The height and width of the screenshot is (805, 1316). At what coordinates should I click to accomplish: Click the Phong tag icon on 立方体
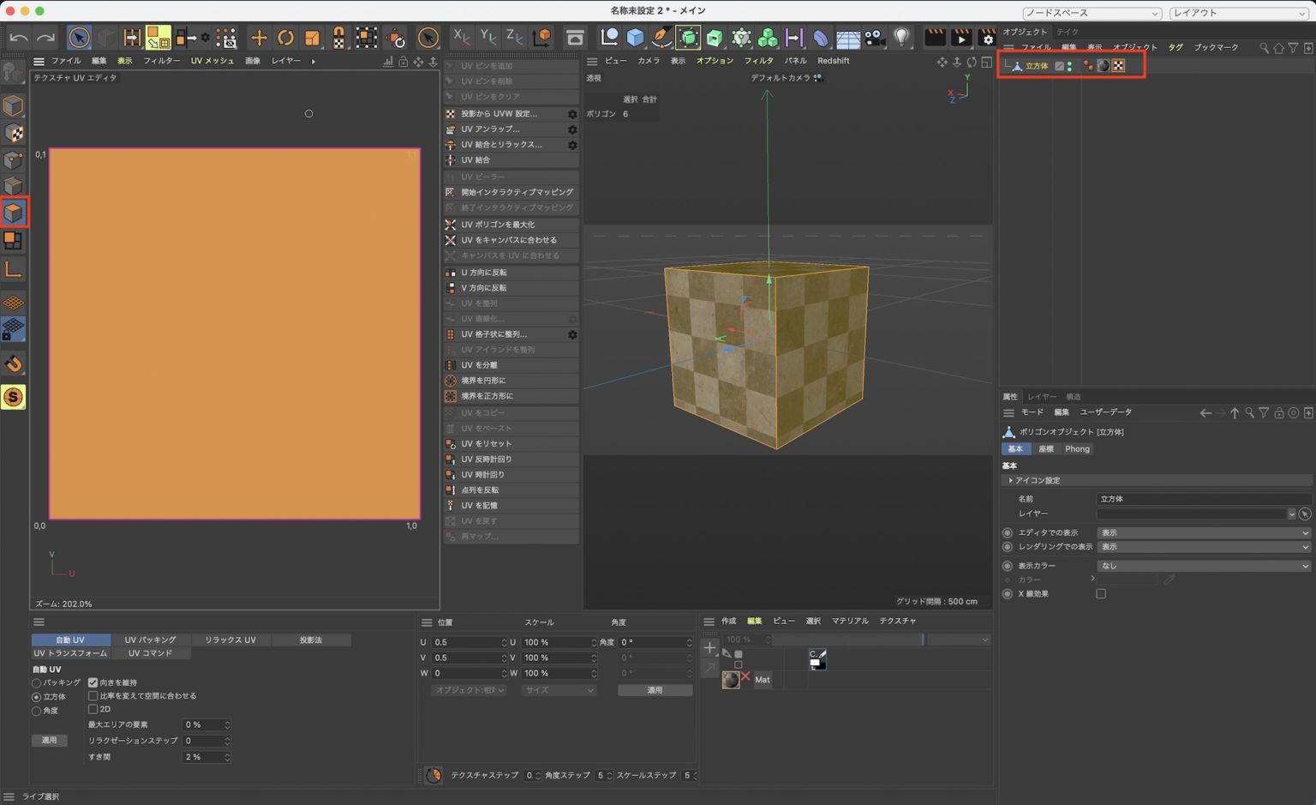[1104, 65]
